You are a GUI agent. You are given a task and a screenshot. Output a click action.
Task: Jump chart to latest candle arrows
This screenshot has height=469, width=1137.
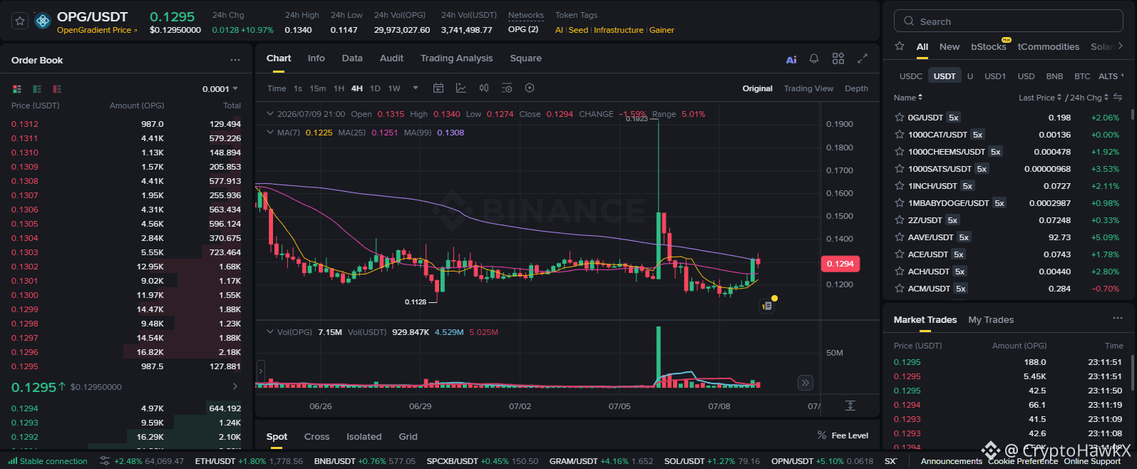805,383
